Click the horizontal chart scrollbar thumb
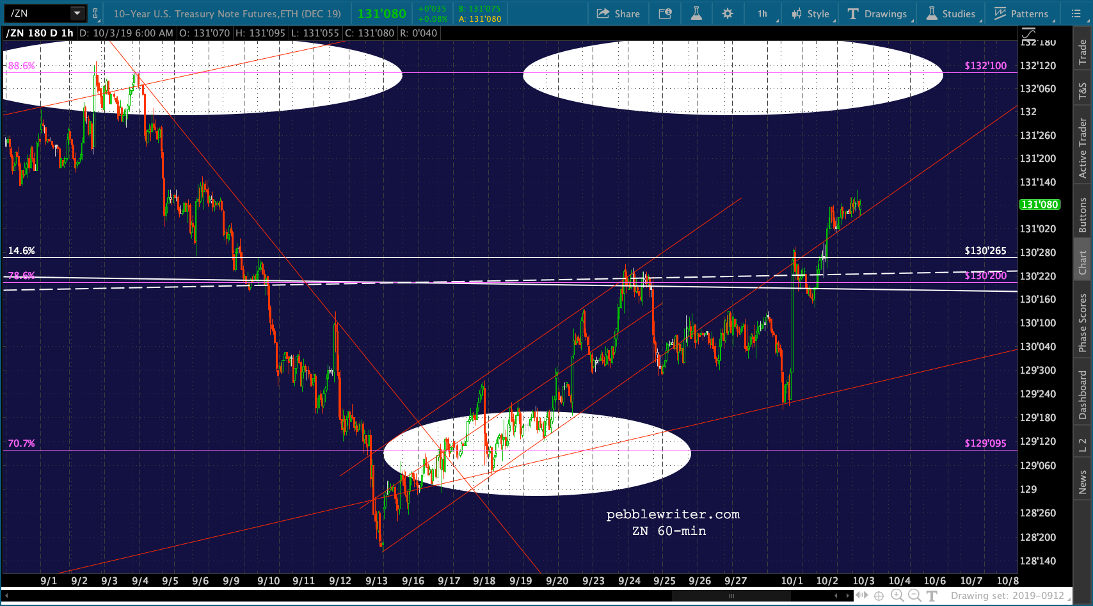Screen dimensions: 1093x606 [731, 596]
